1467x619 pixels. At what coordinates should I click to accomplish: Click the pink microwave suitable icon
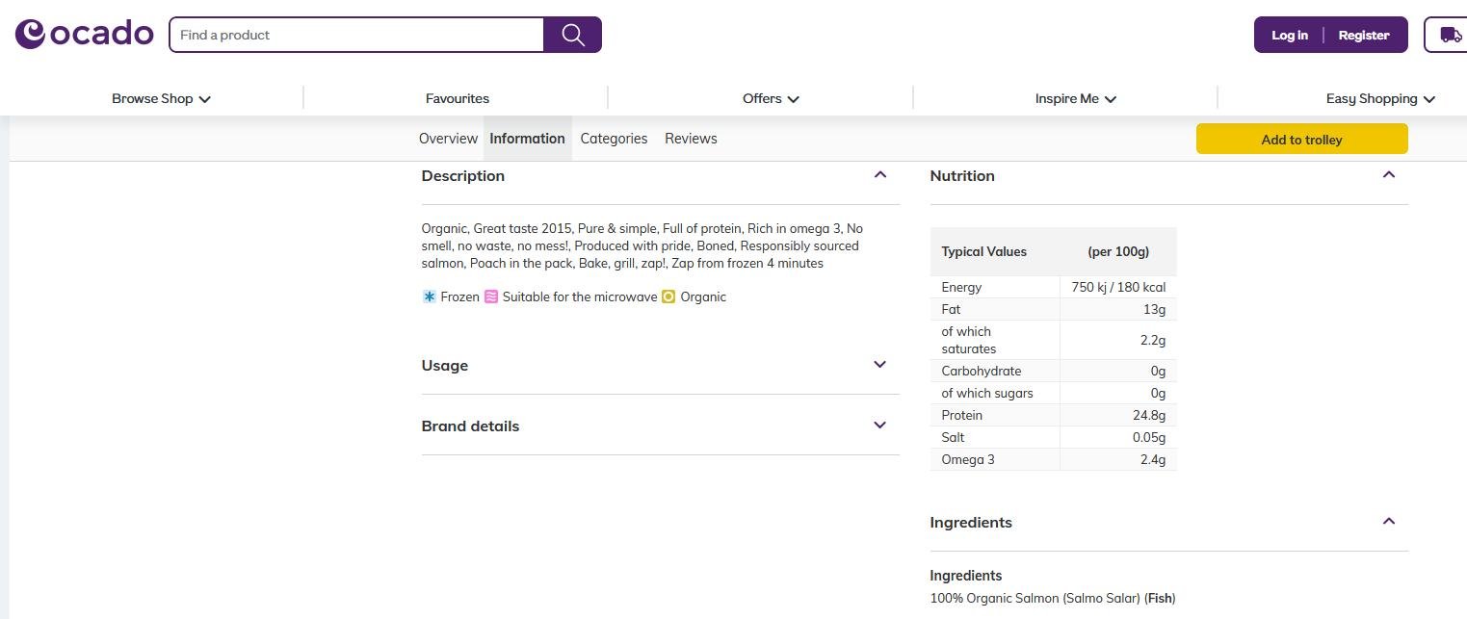click(491, 297)
